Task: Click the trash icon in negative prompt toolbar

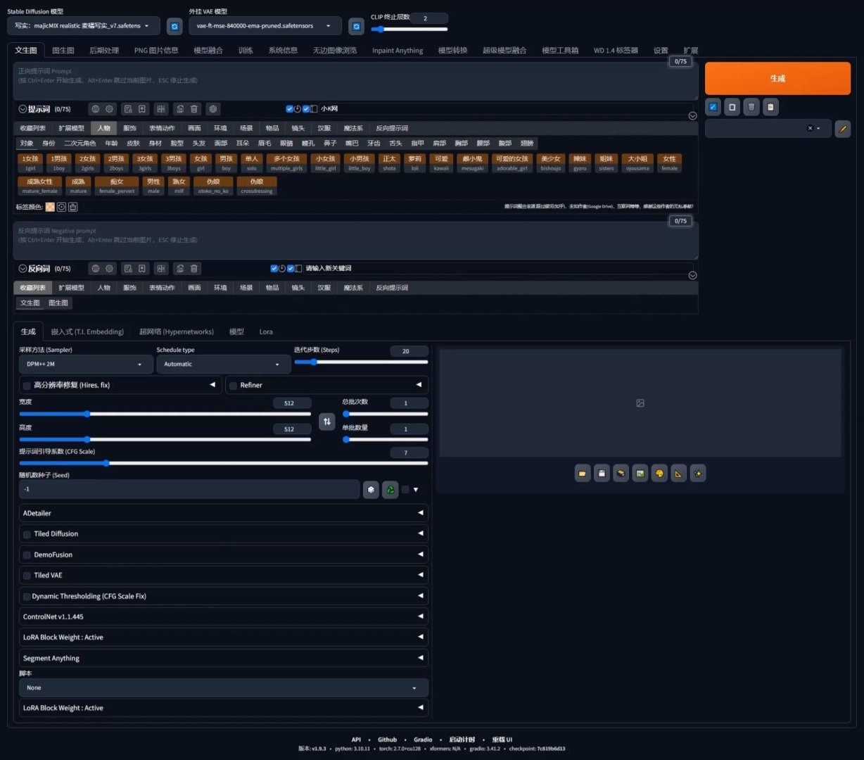Action: (194, 268)
